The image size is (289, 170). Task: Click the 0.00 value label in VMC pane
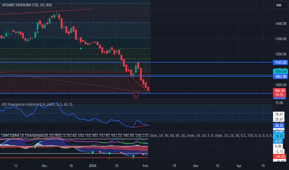(x=278, y=146)
